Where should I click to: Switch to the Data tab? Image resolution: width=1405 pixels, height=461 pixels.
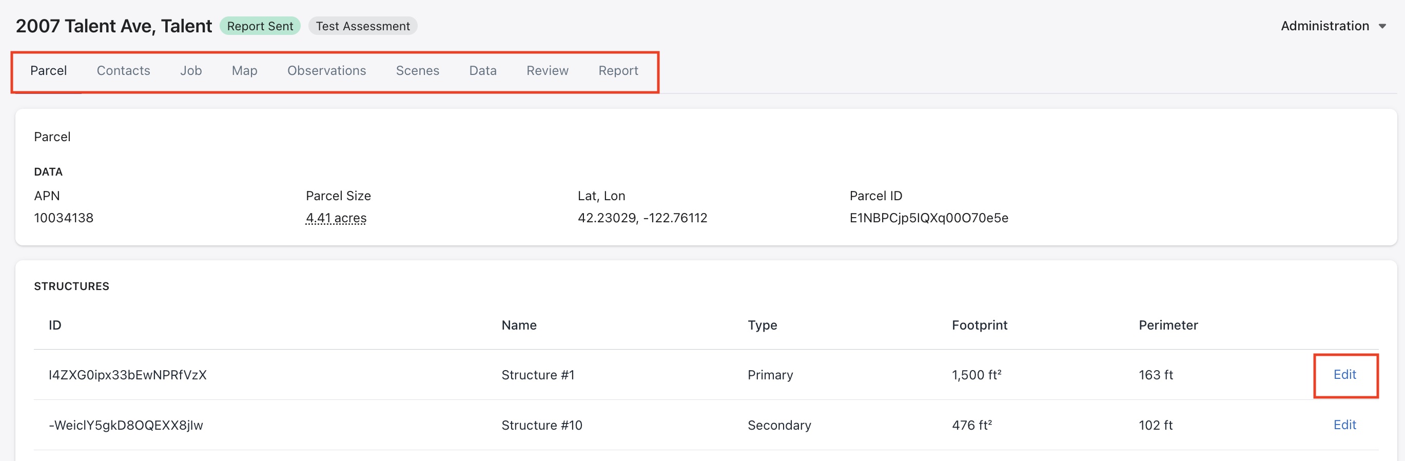[x=483, y=70]
